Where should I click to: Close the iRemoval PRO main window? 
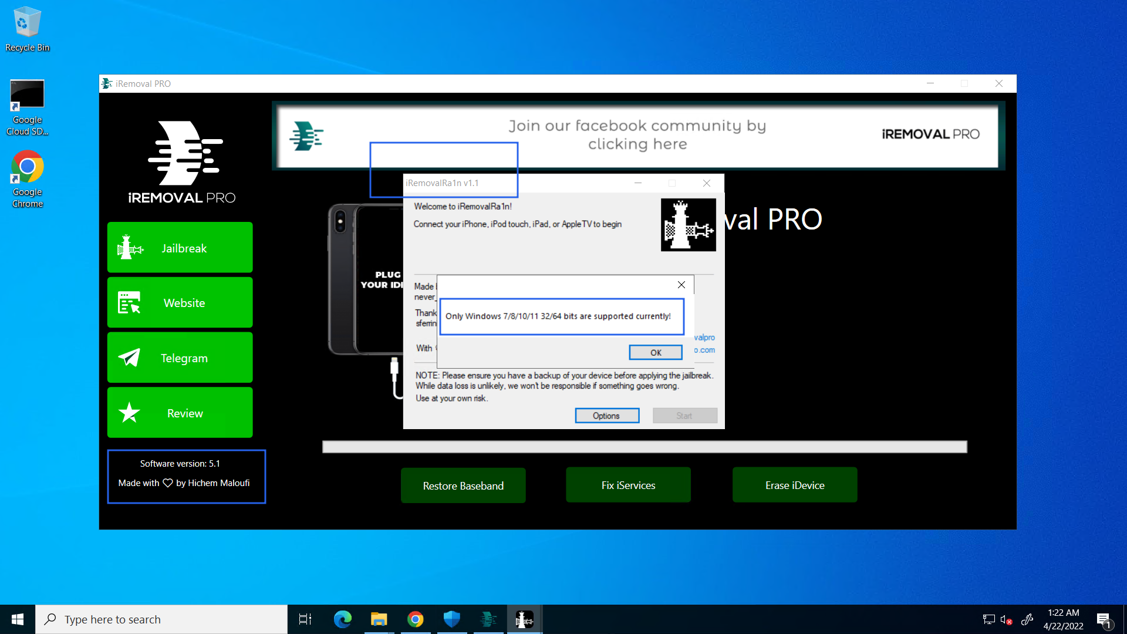999,83
